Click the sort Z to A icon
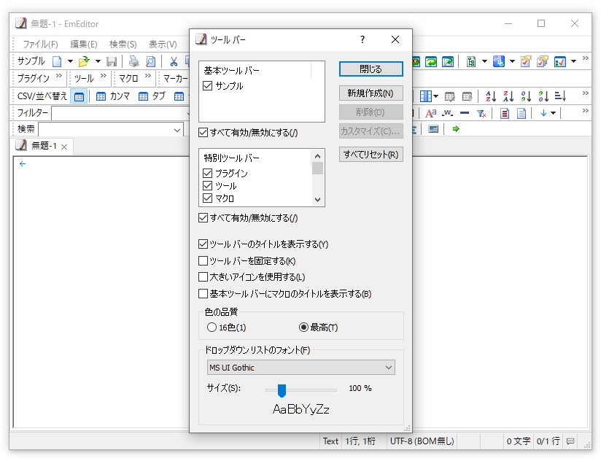This screenshot has height=461, width=601. (x=508, y=96)
